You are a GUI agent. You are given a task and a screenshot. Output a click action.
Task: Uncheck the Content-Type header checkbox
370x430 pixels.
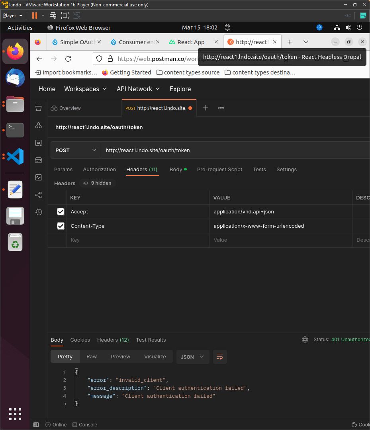click(61, 226)
